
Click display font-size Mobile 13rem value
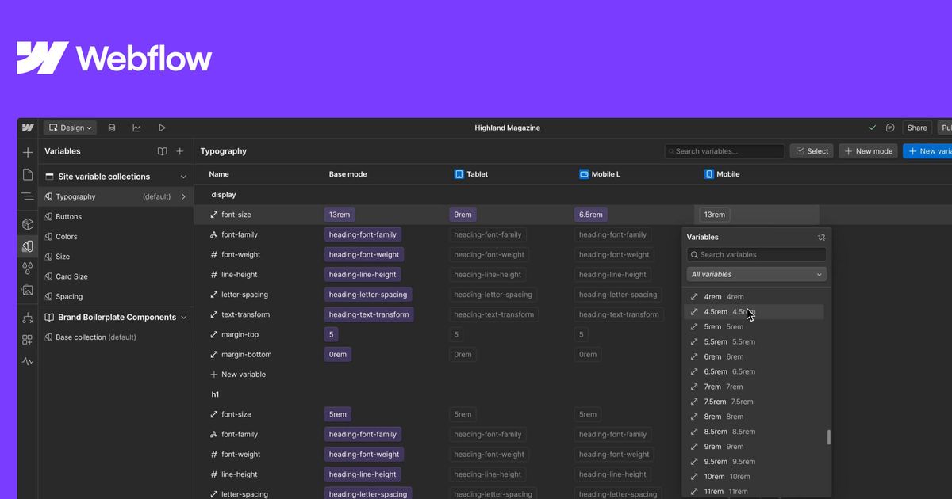tap(715, 215)
